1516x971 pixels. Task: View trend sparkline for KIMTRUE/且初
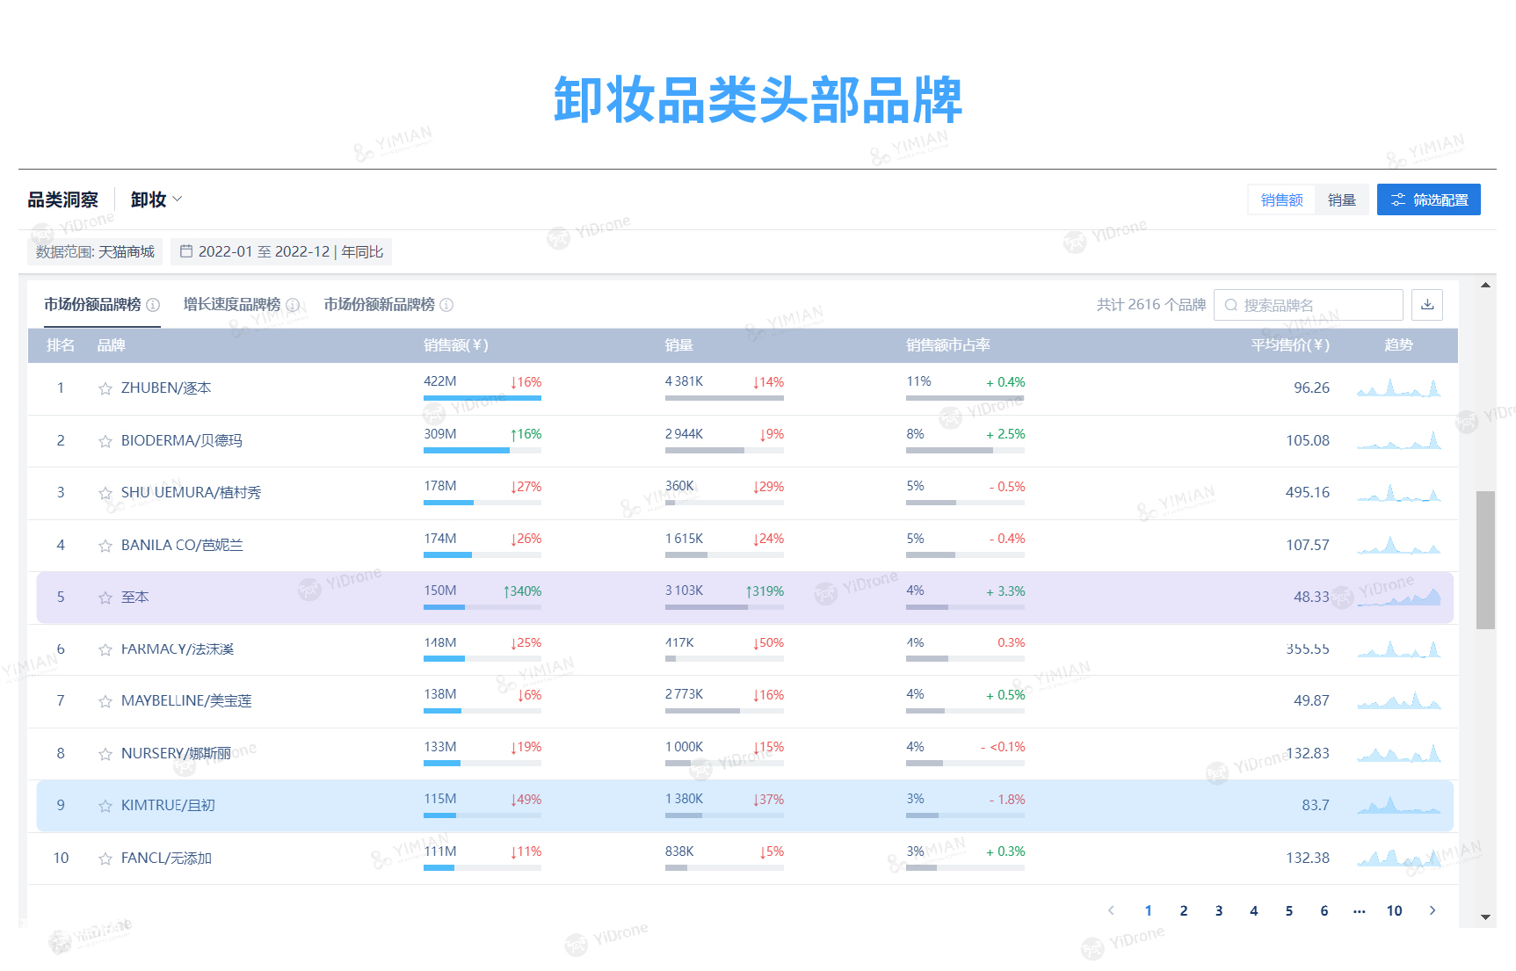coord(1399,805)
